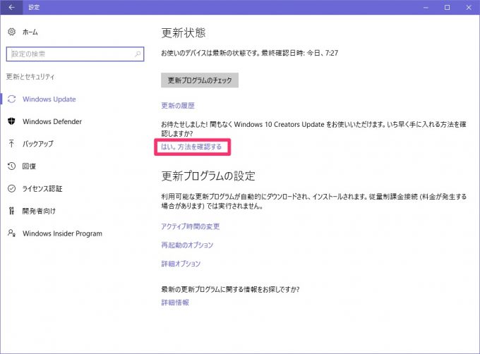Screen dimensions: 480x354
Task: Open the 詳細オプション link
Action: tap(181, 264)
